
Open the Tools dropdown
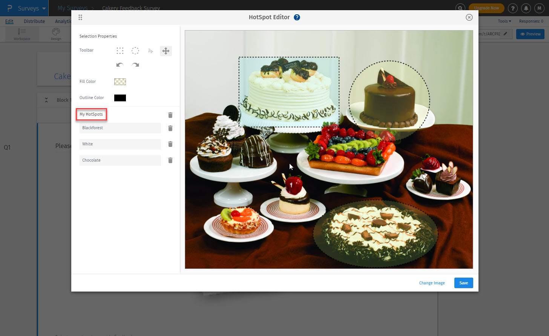tap(504, 21)
